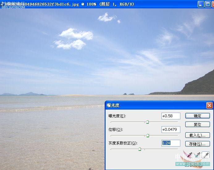
Task: Select the black point eyedropper
Action: (190, 155)
